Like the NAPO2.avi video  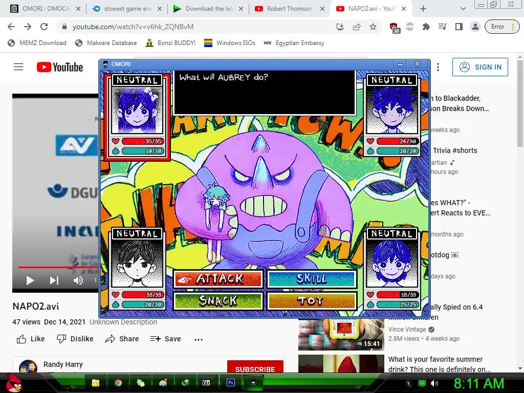pos(31,339)
